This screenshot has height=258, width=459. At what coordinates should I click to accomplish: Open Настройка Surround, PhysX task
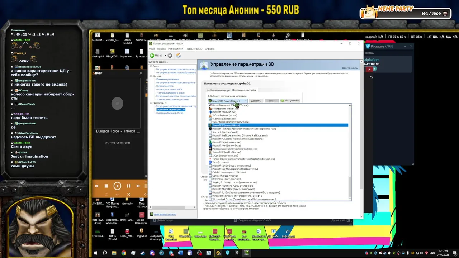[x=169, y=113]
